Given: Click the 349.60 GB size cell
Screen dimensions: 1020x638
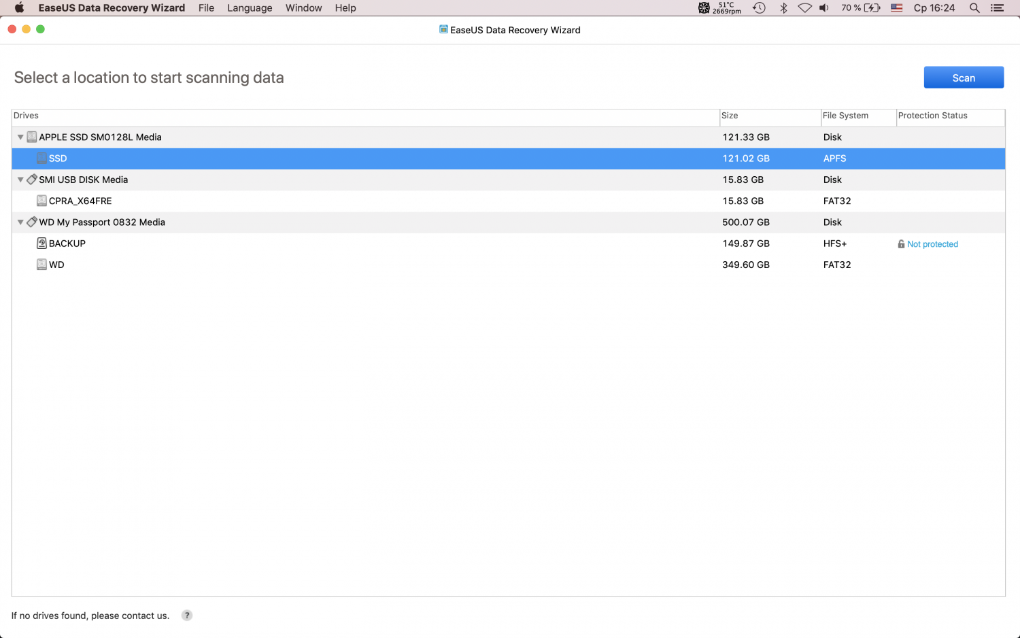Looking at the screenshot, I should coord(746,265).
